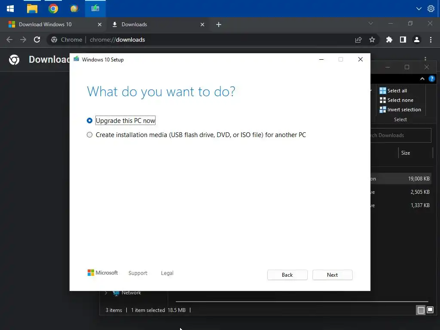
Task: Collapse the File Explorer ribbon
Action: pos(422,79)
